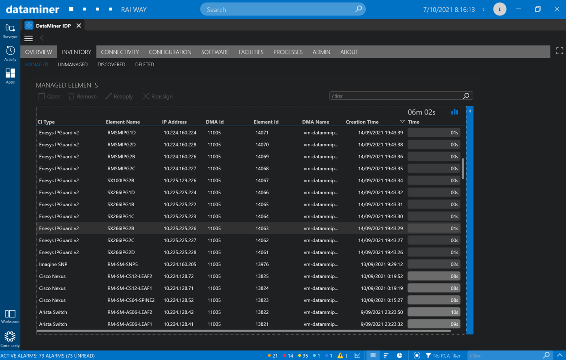Show the 35 yellow alarms

pyautogui.click(x=303, y=355)
